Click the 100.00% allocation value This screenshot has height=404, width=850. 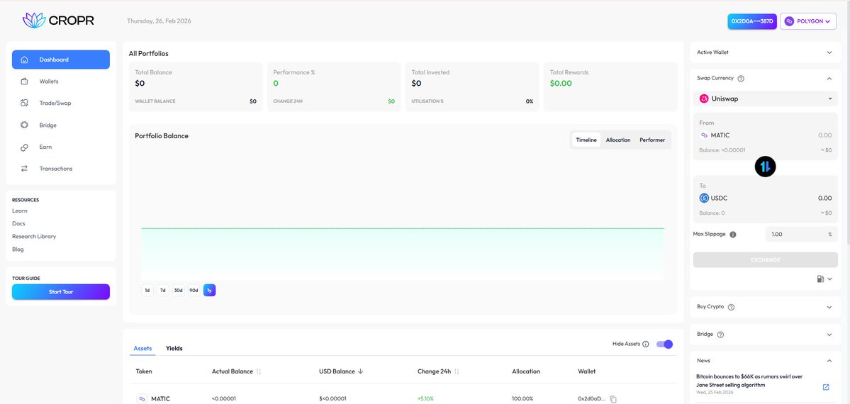click(x=522, y=398)
